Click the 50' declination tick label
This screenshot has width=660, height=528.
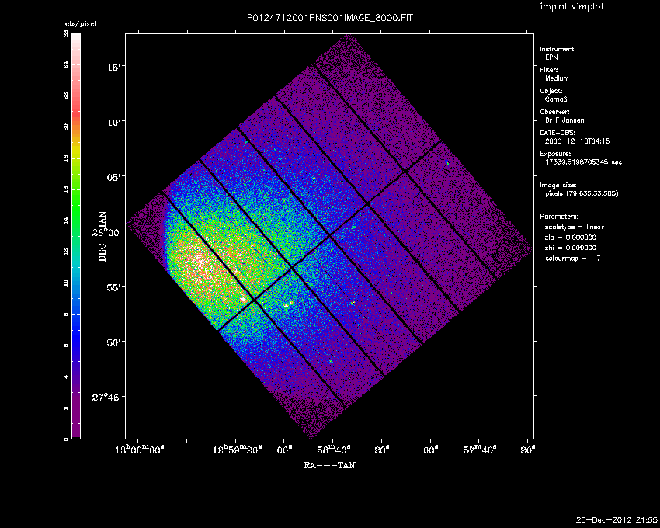coord(113,342)
